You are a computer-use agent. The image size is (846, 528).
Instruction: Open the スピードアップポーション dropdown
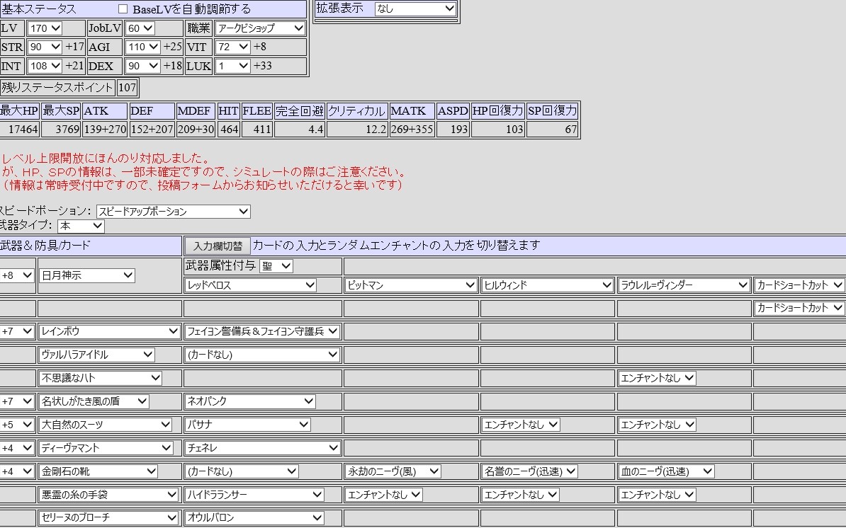tap(174, 212)
